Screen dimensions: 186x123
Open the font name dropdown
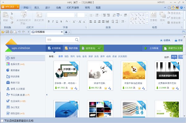point(76,15)
